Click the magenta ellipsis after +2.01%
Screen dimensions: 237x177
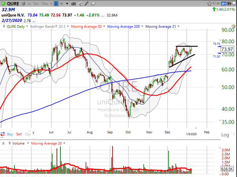[103, 15]
